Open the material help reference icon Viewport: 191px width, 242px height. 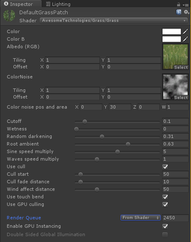[178, 12]
